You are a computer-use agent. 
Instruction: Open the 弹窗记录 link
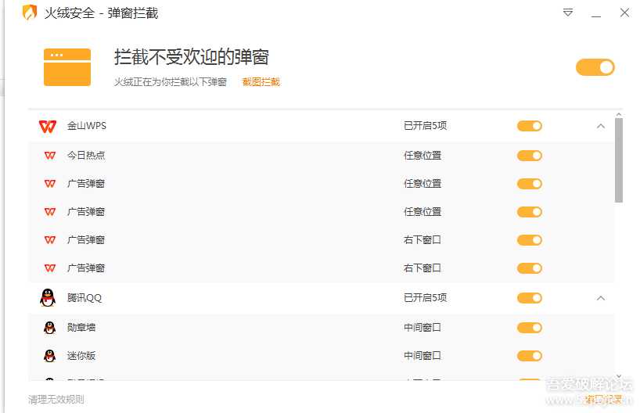(x=603, y=399)
